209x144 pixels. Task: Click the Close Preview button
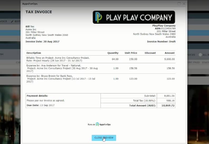click(104, 138)
